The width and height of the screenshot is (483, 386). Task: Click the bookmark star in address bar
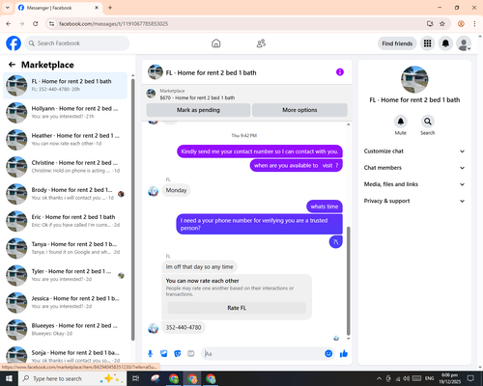click(x=442, y=24)
